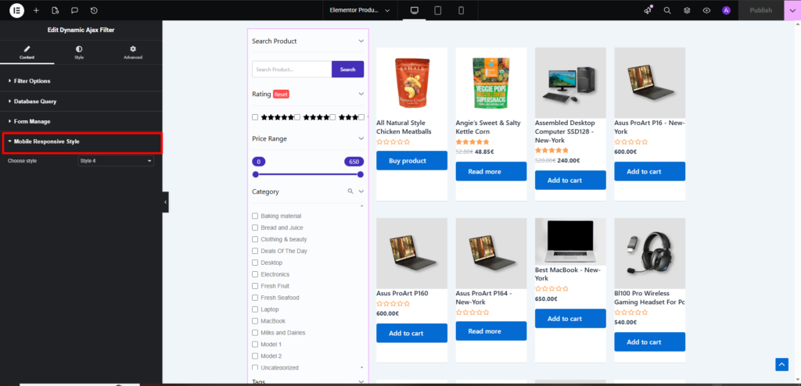The height and width of the screenshot is (386, 801).
Task: Click the Search button
Action: tap(347, 70)
